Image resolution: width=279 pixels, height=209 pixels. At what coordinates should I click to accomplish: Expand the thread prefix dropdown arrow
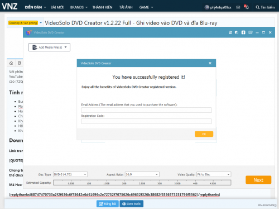(x=41, y=23)
